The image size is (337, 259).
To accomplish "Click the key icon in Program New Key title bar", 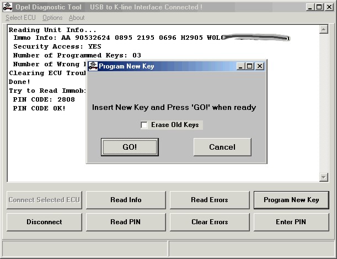I will [93, 66].
